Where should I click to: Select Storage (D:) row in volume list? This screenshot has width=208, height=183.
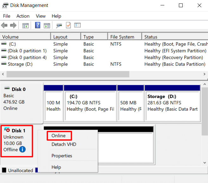point(20,64)
